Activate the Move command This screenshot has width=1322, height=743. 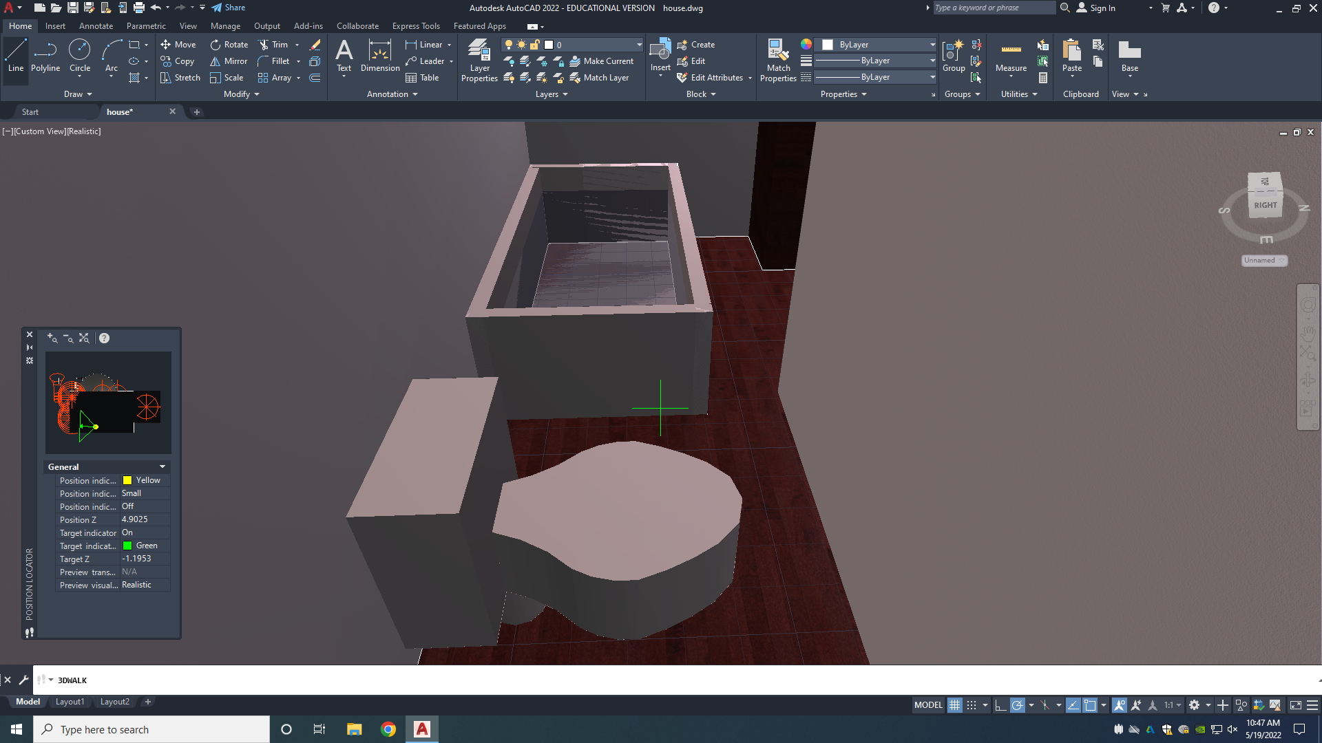(x=178, y=45)
